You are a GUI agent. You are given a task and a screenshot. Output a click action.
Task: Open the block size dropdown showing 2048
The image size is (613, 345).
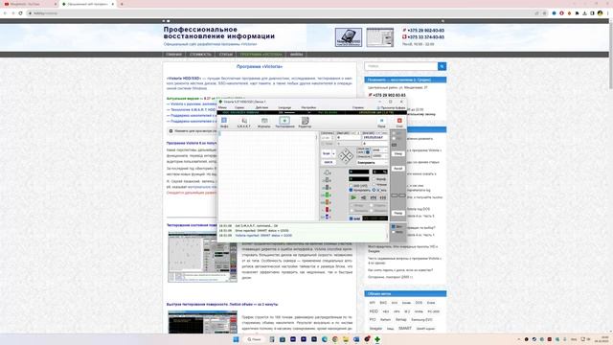pyautogui.click(x=379, y=150)
